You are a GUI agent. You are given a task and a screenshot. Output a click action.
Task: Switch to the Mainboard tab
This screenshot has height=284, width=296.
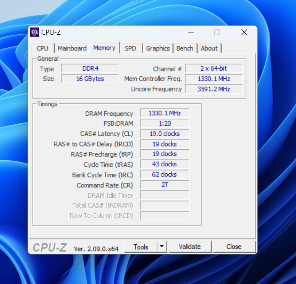tap(72, 48)
